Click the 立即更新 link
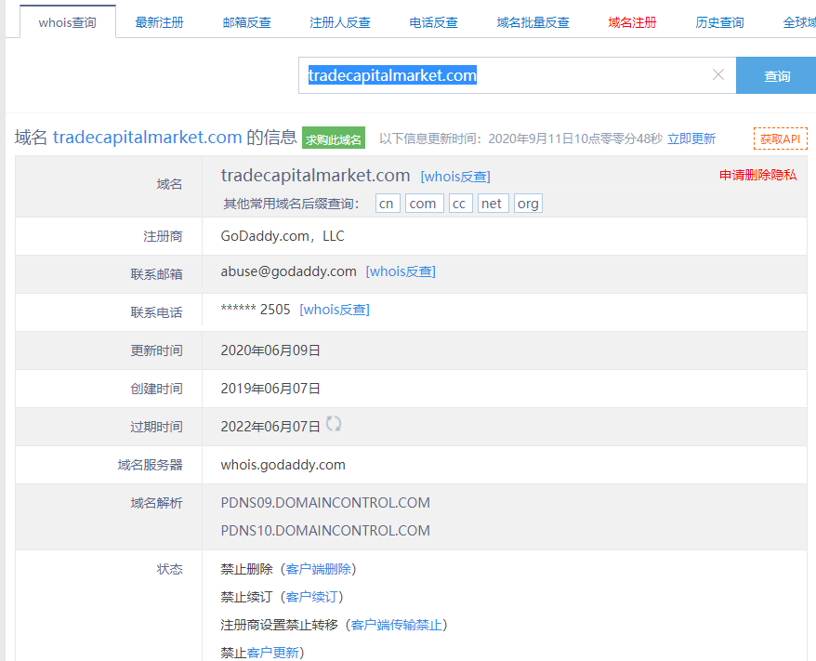This screenshot has height=661, width=816. [691, 139]
